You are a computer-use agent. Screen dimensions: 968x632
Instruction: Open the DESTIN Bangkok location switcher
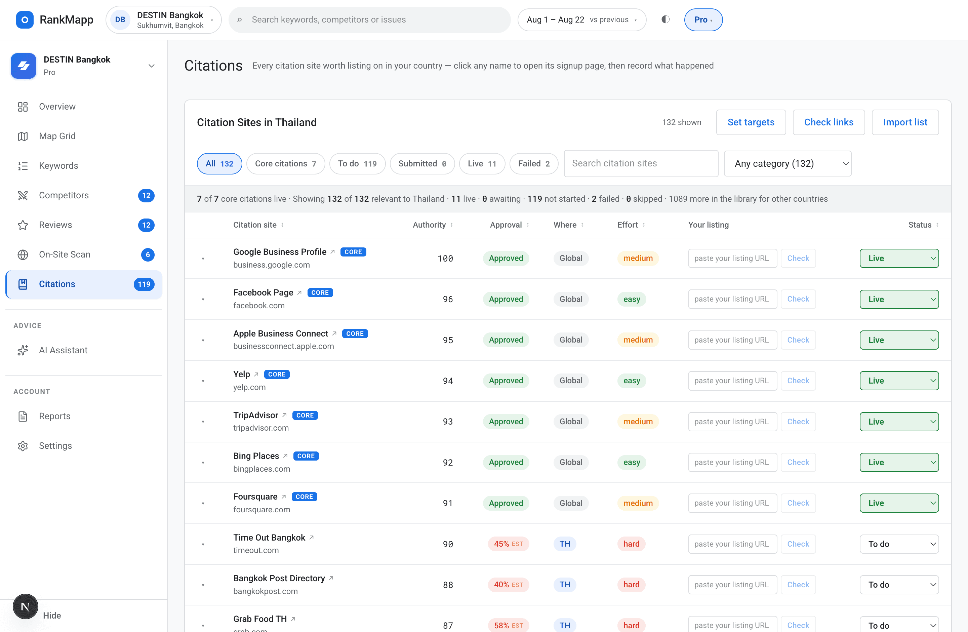pyautogui.click(x=163, y=19)
